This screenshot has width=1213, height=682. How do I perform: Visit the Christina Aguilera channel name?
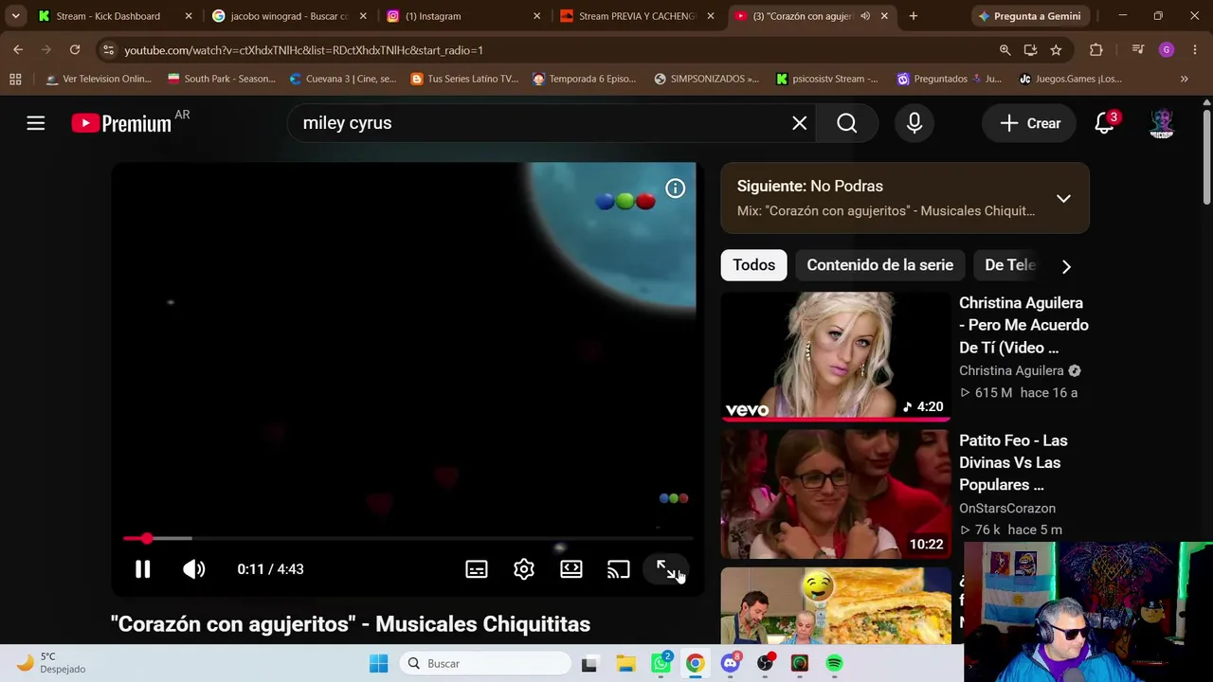pyautogui.click(x=1011, y=371)
